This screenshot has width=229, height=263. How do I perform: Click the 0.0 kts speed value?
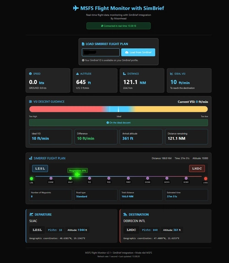click(x=37, y=82)
